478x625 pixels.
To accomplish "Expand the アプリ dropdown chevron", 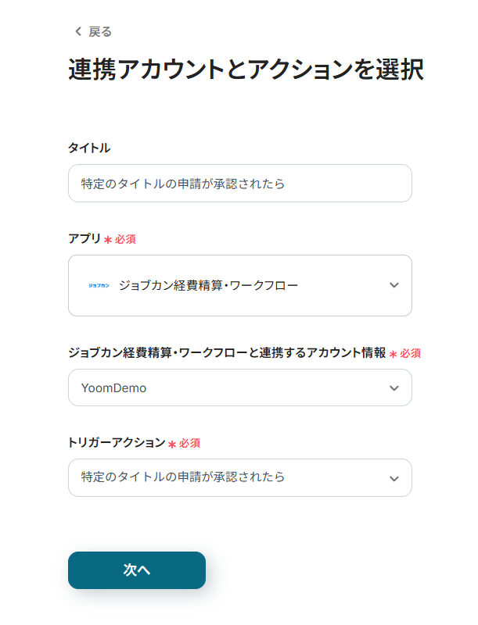I will click(394, 286).
